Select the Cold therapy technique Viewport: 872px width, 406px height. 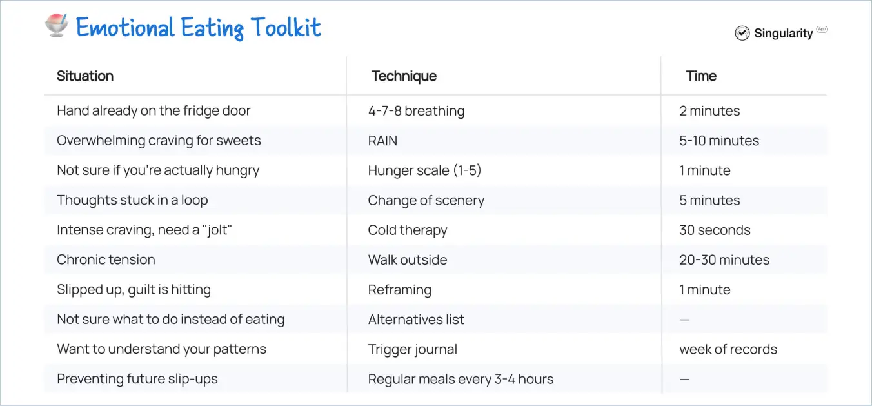(407, 230)
